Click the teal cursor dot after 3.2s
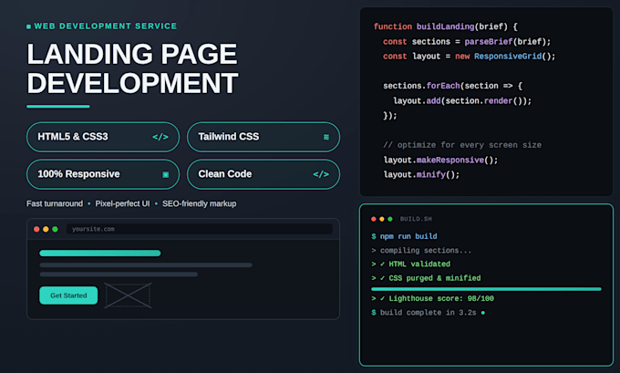 coord(483,313)
